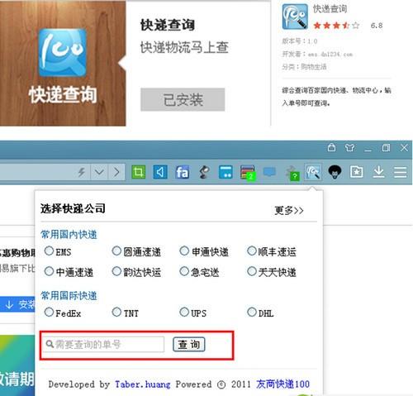Open the address bar dropdown arrow
This screenshot has width=413, height=396.
pyautogui.click(x=99, y=173)
